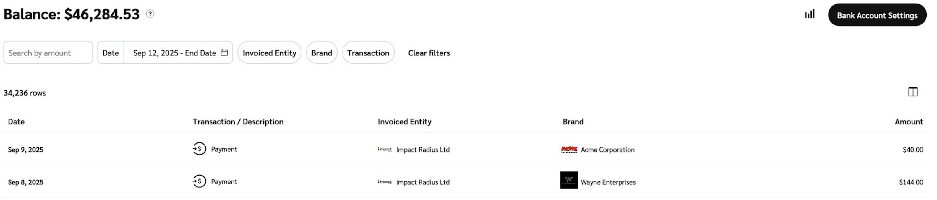The width and height of the screenshot is (937, 200).
Task: Click Bank Account Settings button
Action: tap(877, 15)
